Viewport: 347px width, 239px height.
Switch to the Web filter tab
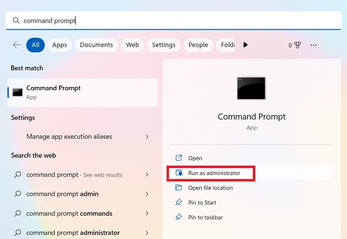point(132,45)
